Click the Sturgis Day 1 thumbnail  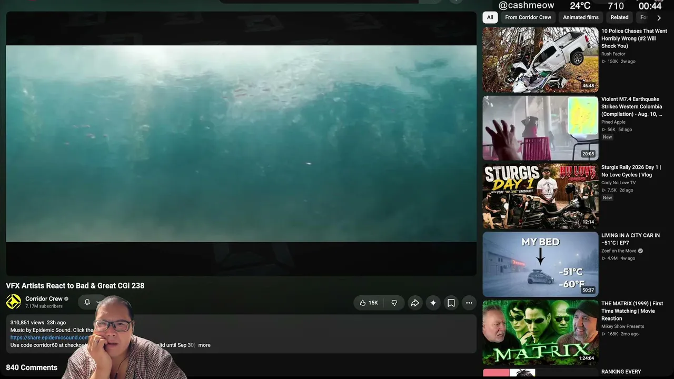pos(540,196)
